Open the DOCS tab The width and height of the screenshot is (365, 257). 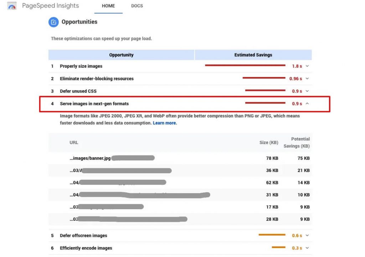click(137, 6)
